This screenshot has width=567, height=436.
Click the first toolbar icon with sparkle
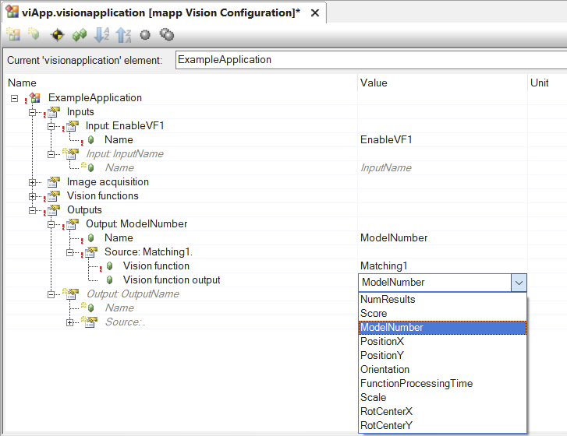(x=13, y=35)
